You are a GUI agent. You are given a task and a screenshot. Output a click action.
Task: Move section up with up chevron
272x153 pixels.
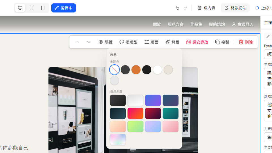[x=77, y=42]
